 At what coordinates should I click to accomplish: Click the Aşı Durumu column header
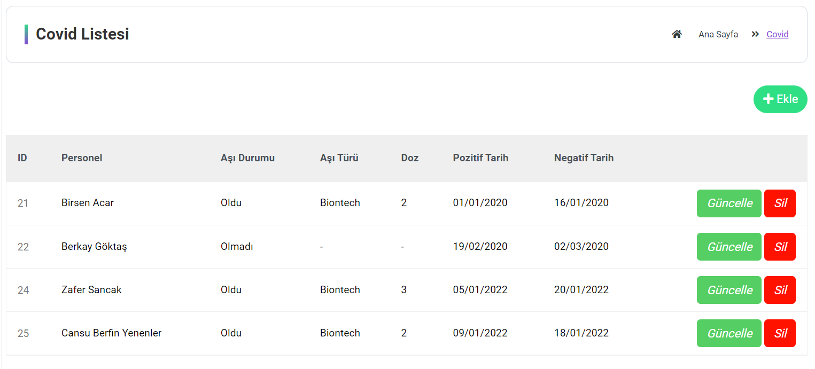(x=247, y=158)
